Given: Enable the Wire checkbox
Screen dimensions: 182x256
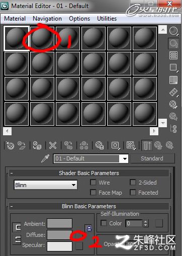Looking at the screenshot, I should coord(93,182).
